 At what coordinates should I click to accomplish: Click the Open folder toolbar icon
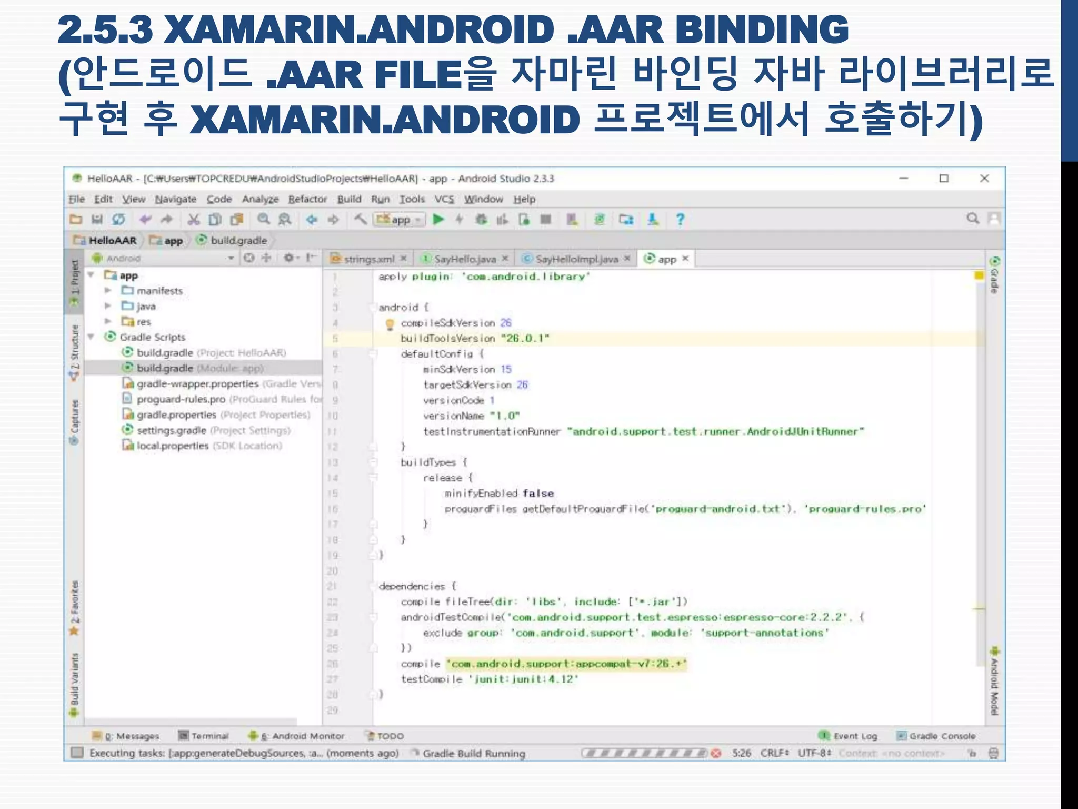(76, 220)
